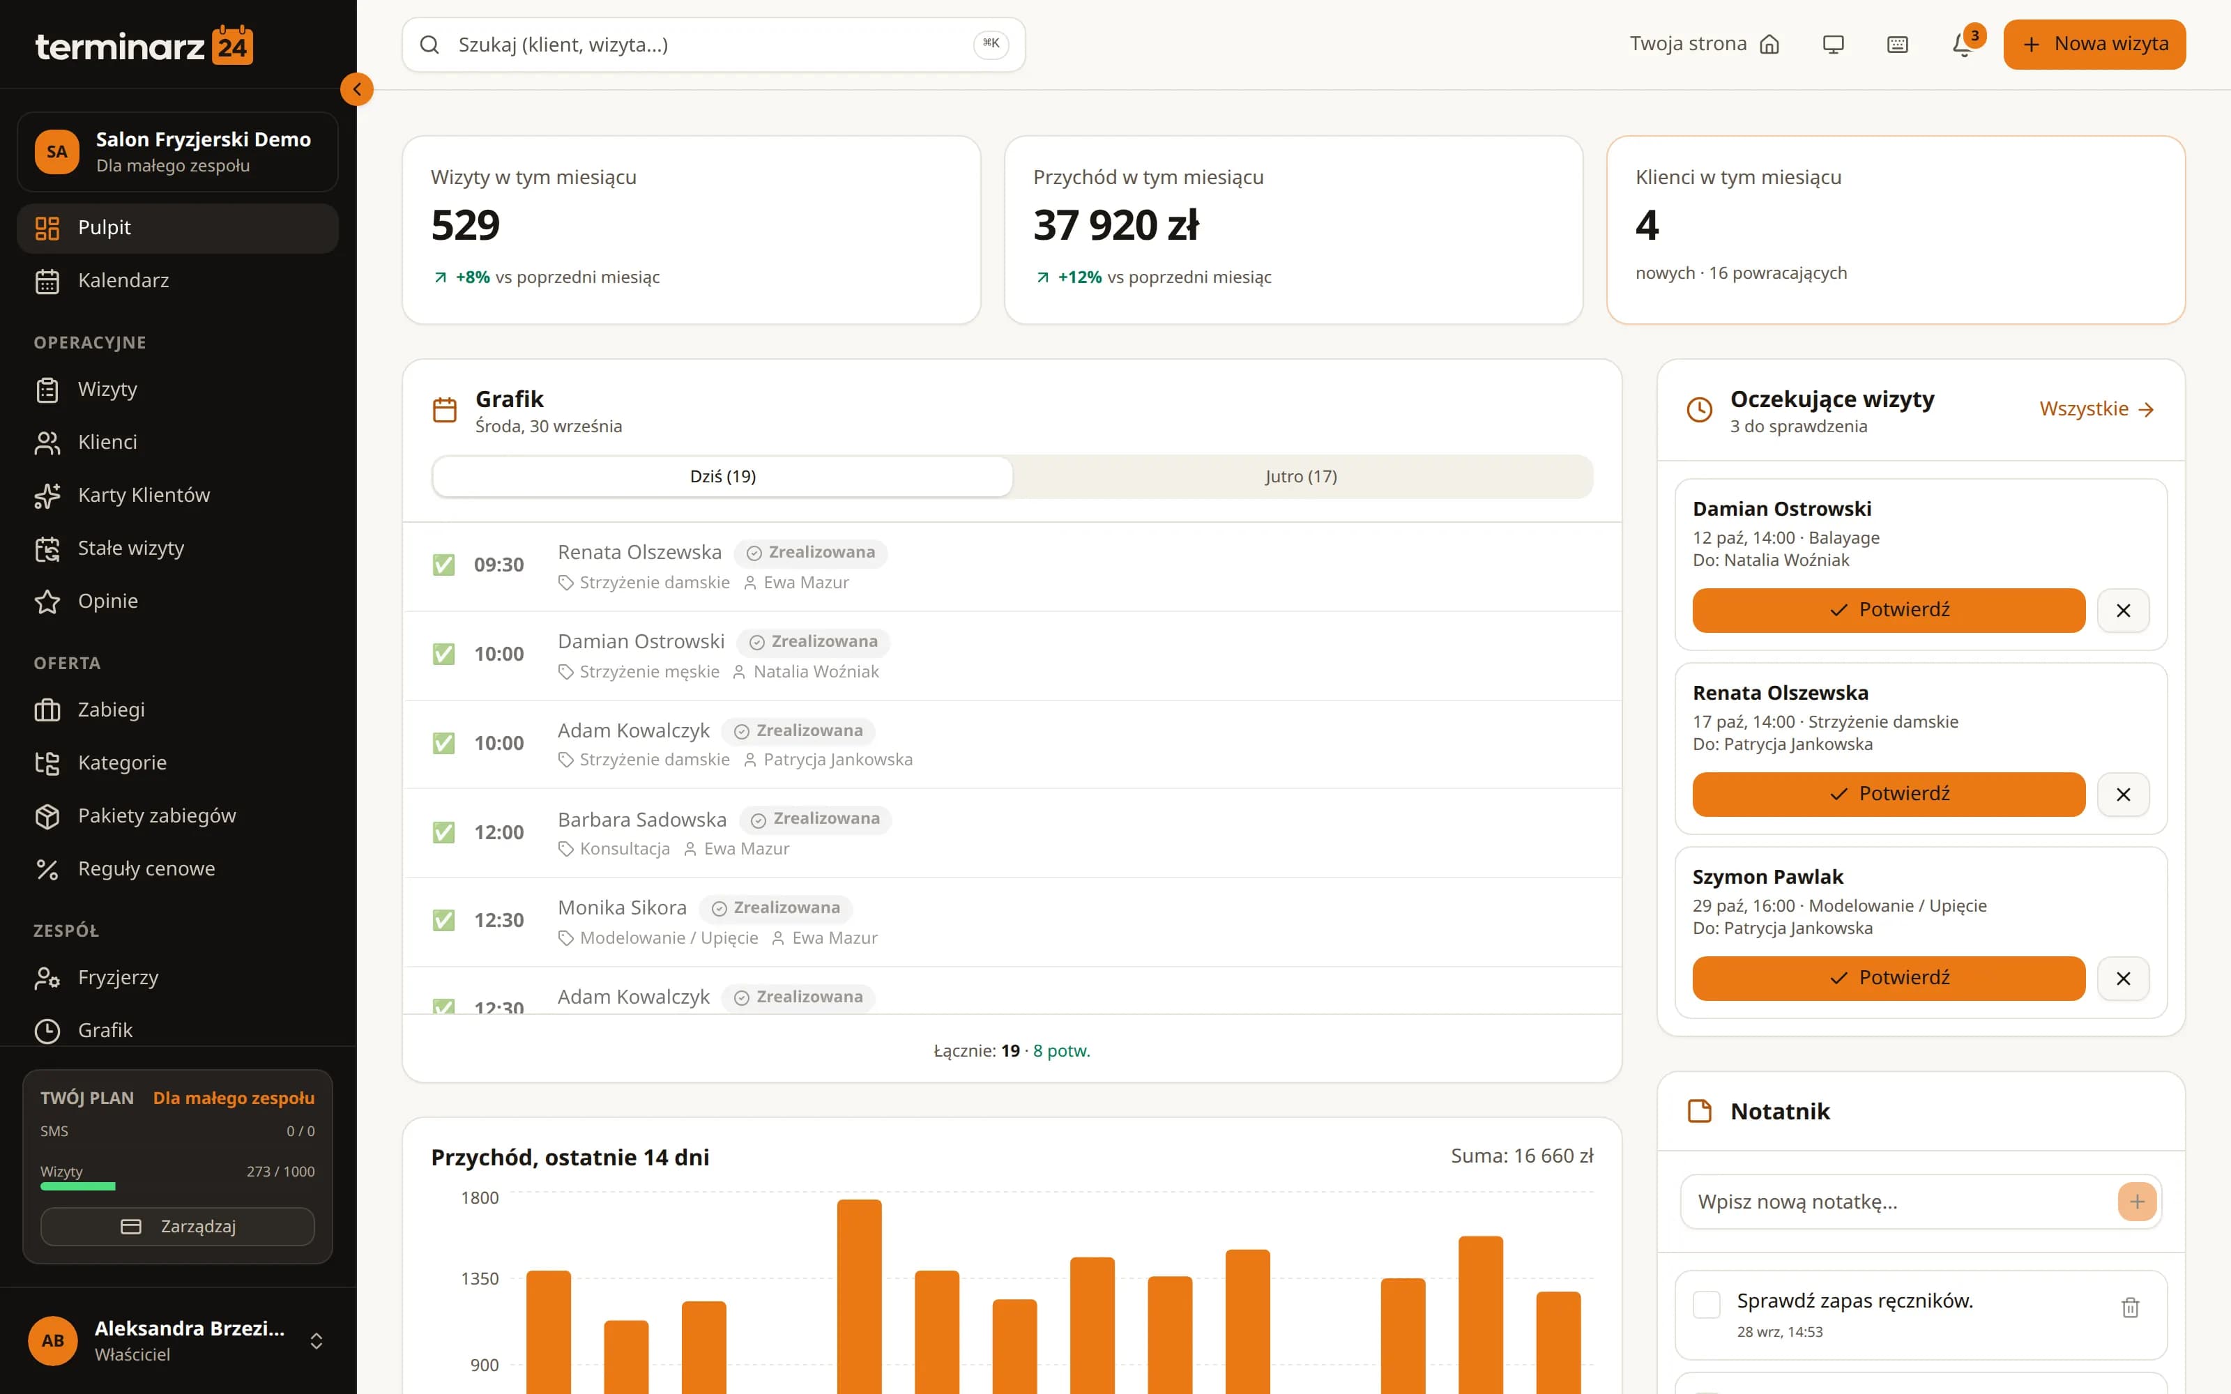Open Renata Olszewska's 09:30 visit row
2231x1394 pixels.
coord(1012,567)
